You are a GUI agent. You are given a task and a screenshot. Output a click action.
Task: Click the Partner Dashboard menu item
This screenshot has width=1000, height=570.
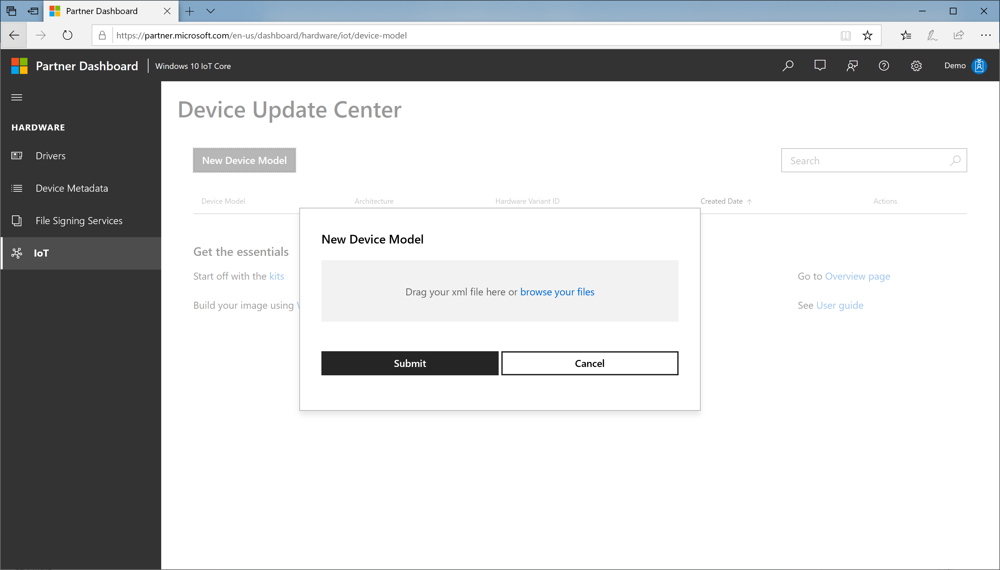coord(87,65)
